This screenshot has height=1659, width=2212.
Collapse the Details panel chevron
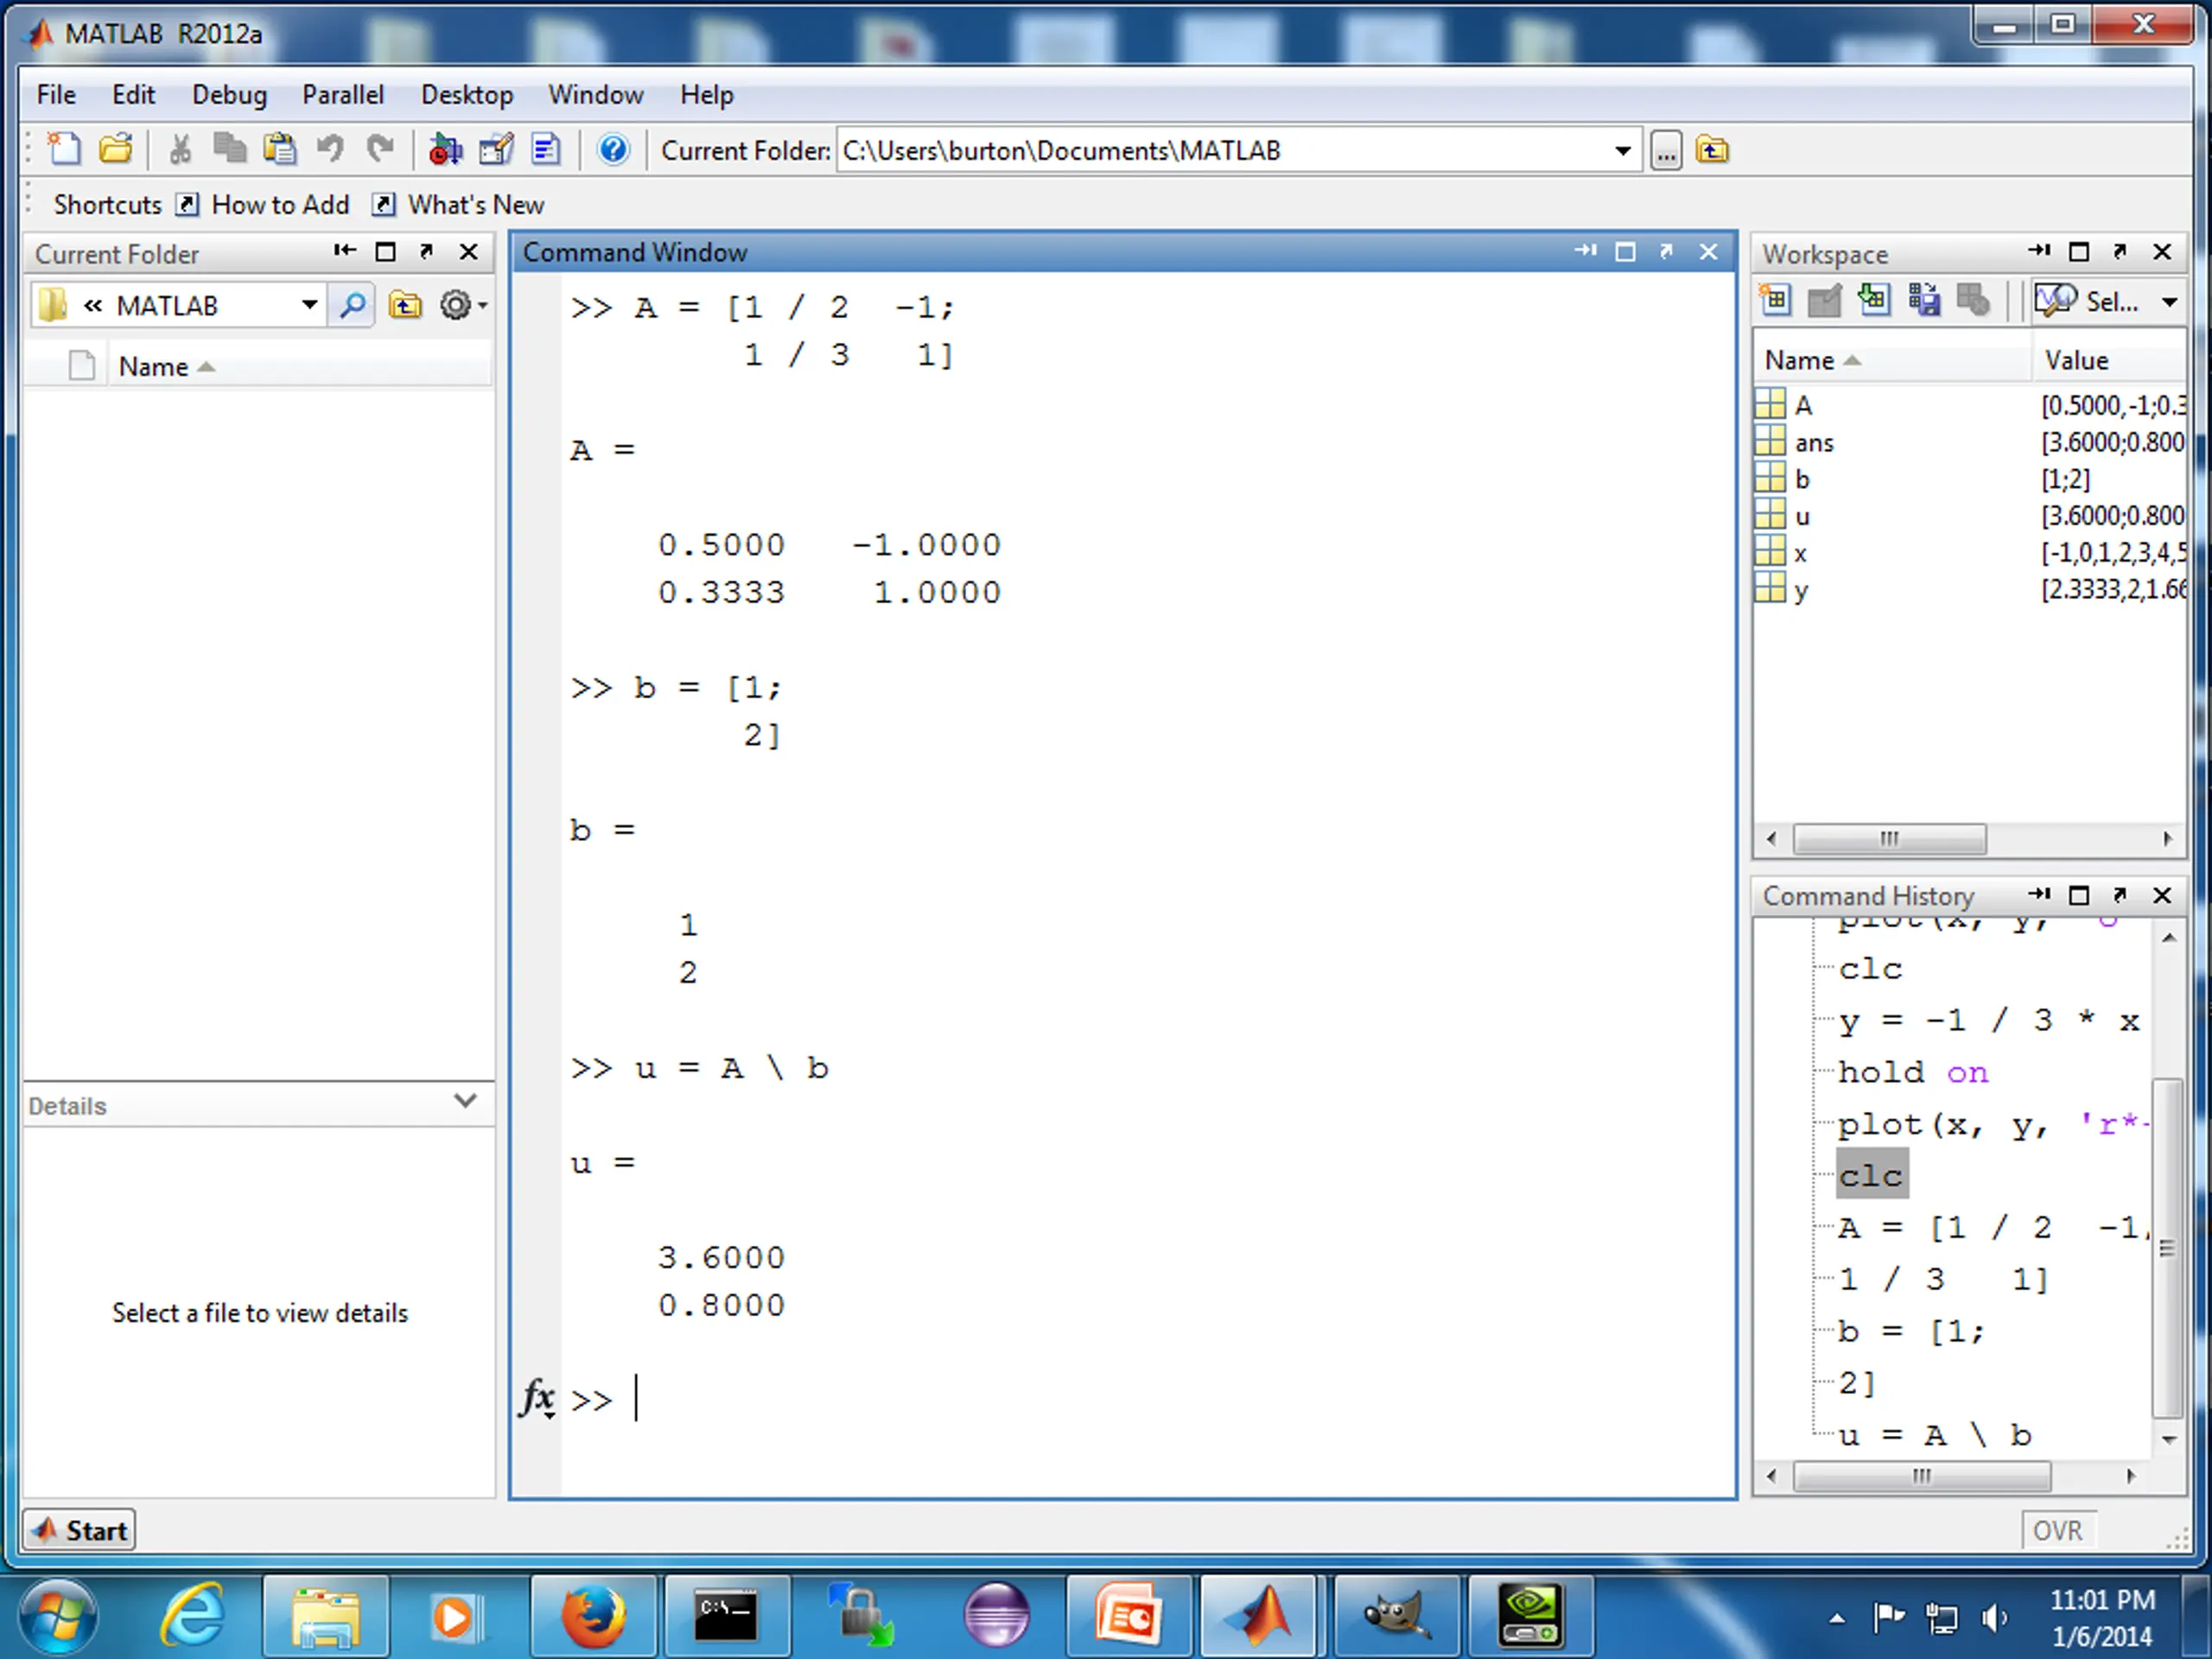(x=465, y=1101)
